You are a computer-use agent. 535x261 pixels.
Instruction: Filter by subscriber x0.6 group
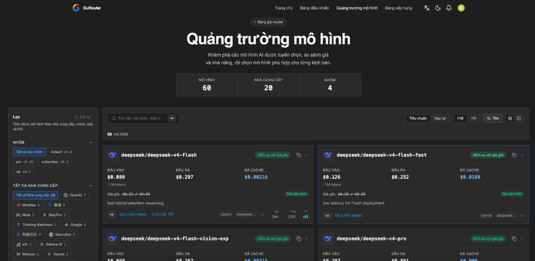[55, 162]
